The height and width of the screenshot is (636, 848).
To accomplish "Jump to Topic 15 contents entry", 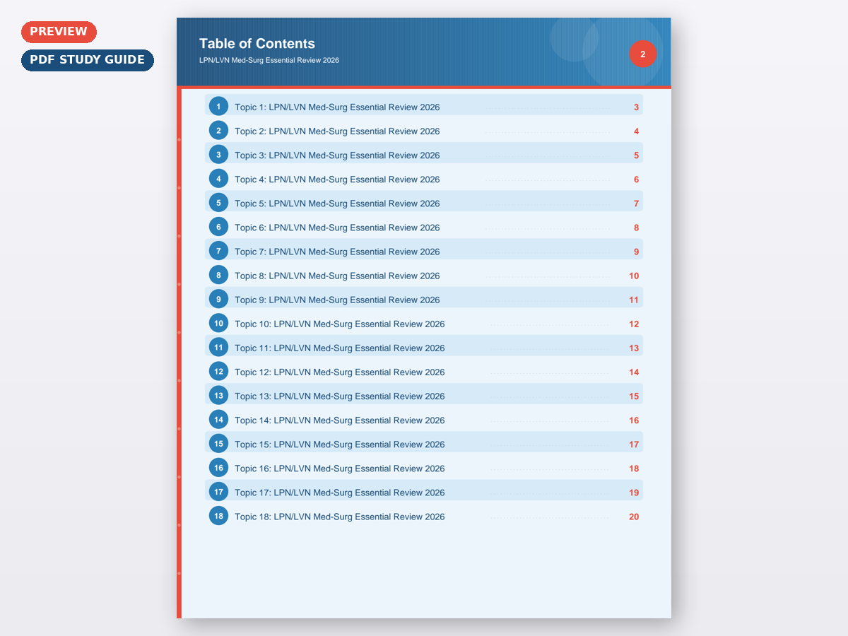I will [x=339, y=444].
